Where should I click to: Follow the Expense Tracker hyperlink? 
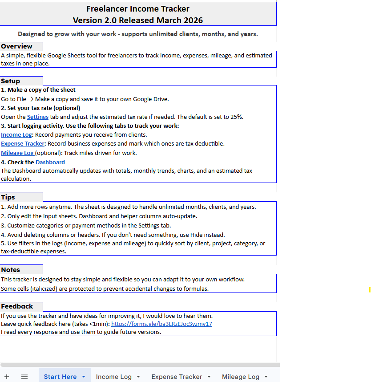coord(23,144)
